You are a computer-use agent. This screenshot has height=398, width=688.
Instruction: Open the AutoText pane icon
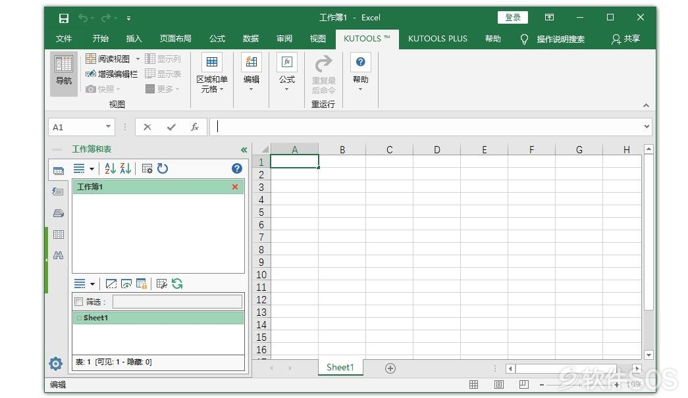click(58, 191)
